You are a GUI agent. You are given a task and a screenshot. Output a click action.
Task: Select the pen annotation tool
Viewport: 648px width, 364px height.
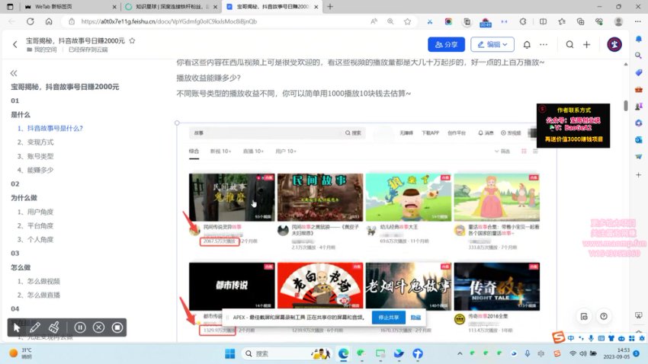click(35, 327)
